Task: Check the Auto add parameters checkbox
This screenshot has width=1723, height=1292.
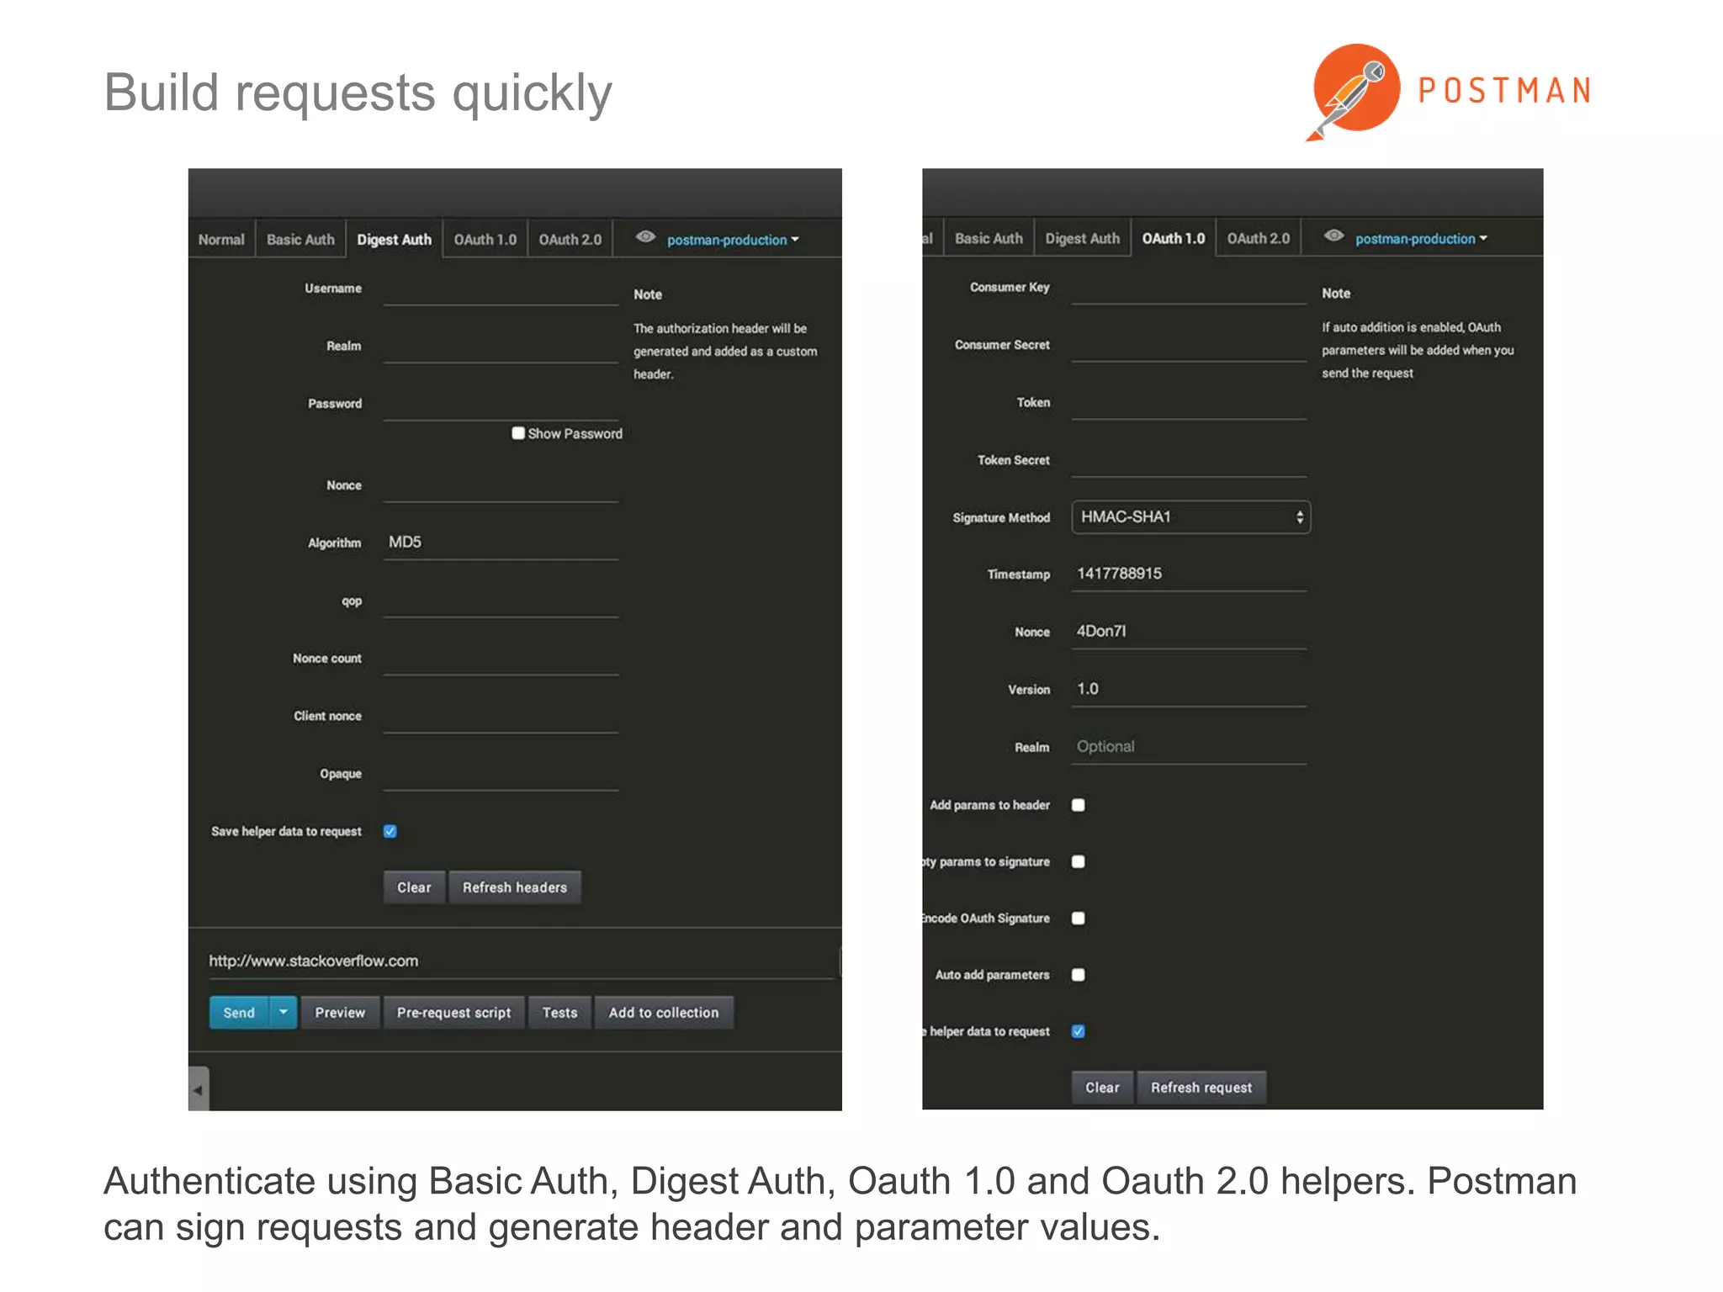Action: [1078, 974]
